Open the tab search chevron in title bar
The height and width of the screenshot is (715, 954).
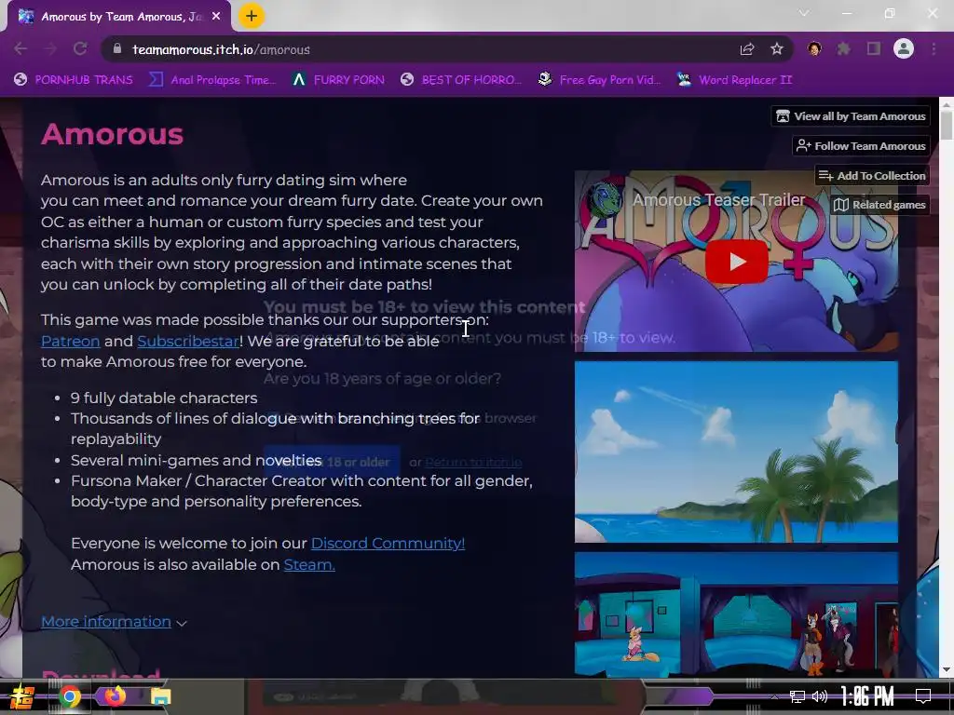click(x=804, y=13)
